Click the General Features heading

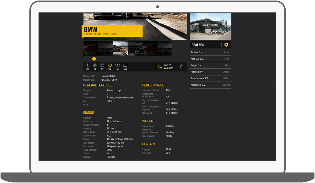pos(98,85)
